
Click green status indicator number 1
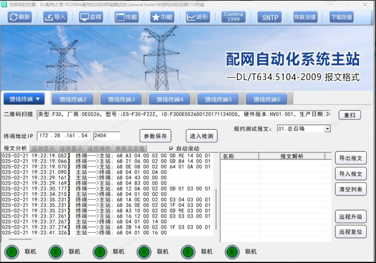click(11, 252)
